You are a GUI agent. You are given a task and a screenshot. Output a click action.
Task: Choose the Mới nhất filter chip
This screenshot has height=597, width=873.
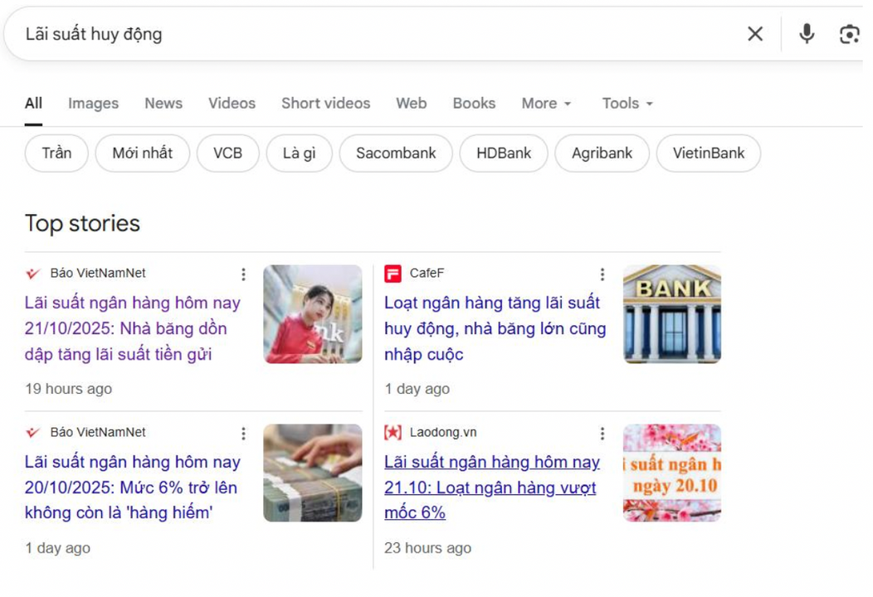pyautogui.click(x=142, y=153)
